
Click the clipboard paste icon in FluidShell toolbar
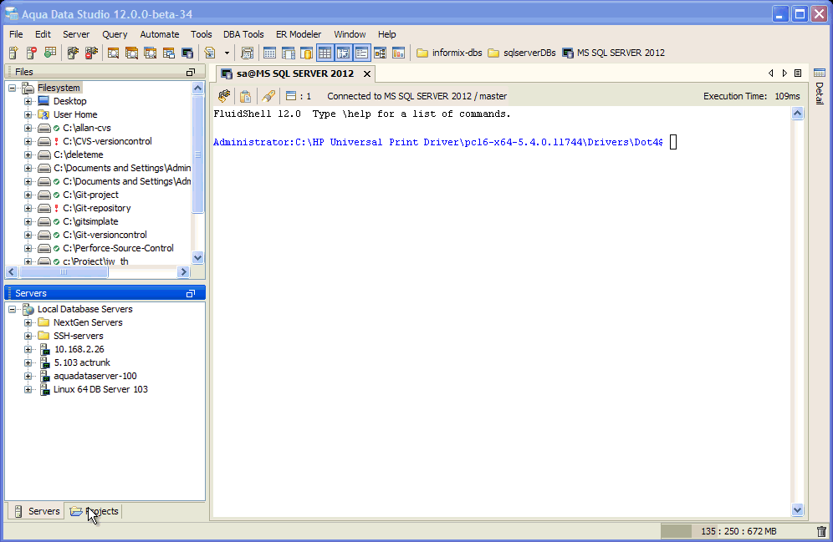[x=245, y=96]
